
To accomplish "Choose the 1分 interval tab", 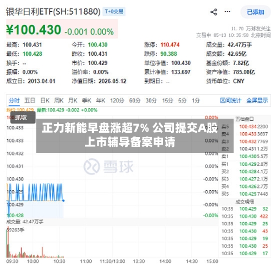I will point(196,100).
